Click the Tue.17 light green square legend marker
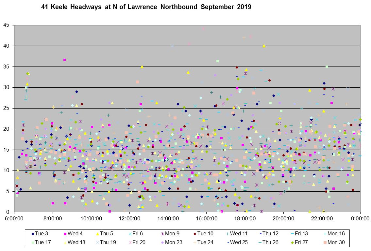This screenshot has width=371, height=251. (33, 243)
